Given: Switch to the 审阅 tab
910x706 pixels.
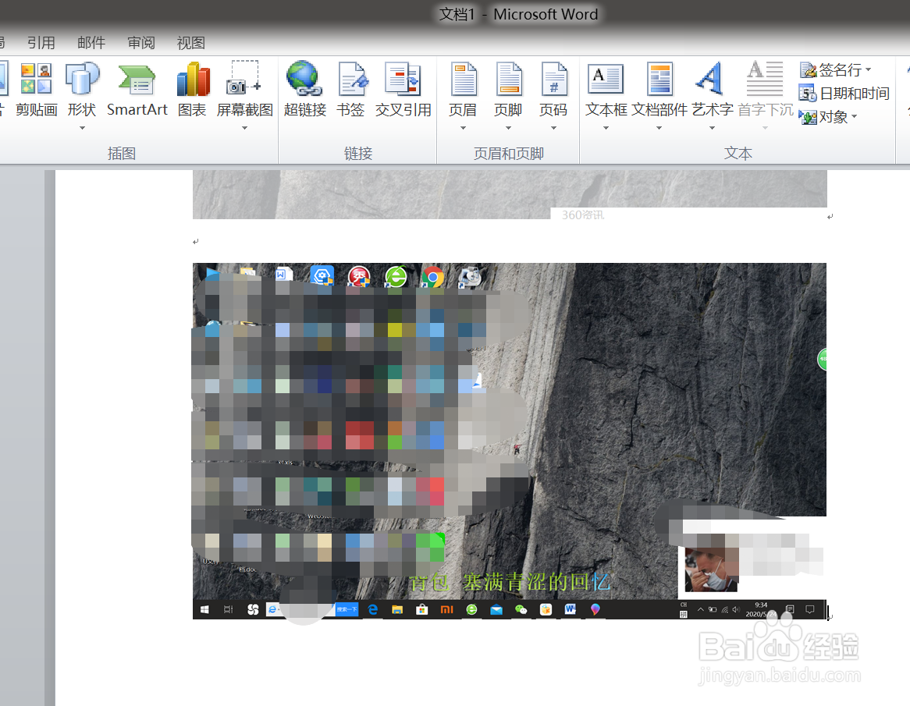Looking at the screenshot, I should (x=141, y=43).
